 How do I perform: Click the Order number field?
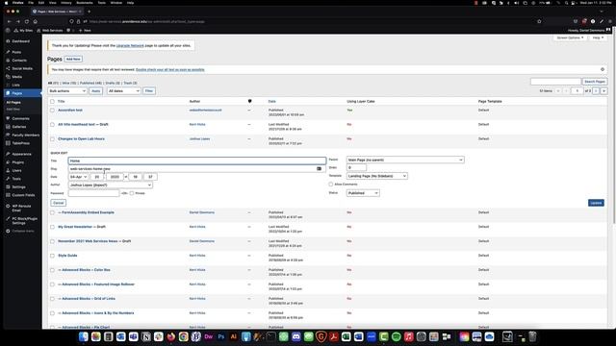click(x=356, y=168)
